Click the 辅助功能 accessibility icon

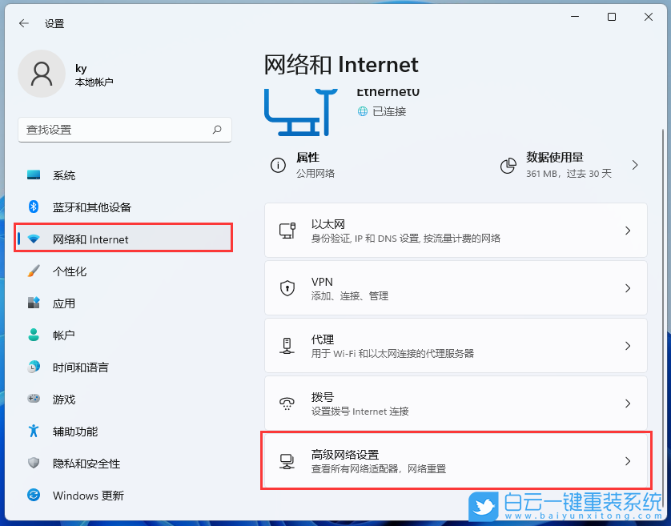(x=33, y=431)
